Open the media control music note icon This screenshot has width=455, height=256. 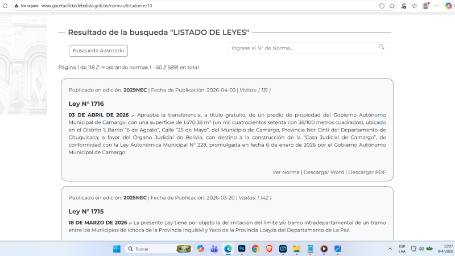pyautogui.click(x=403, y=6)
